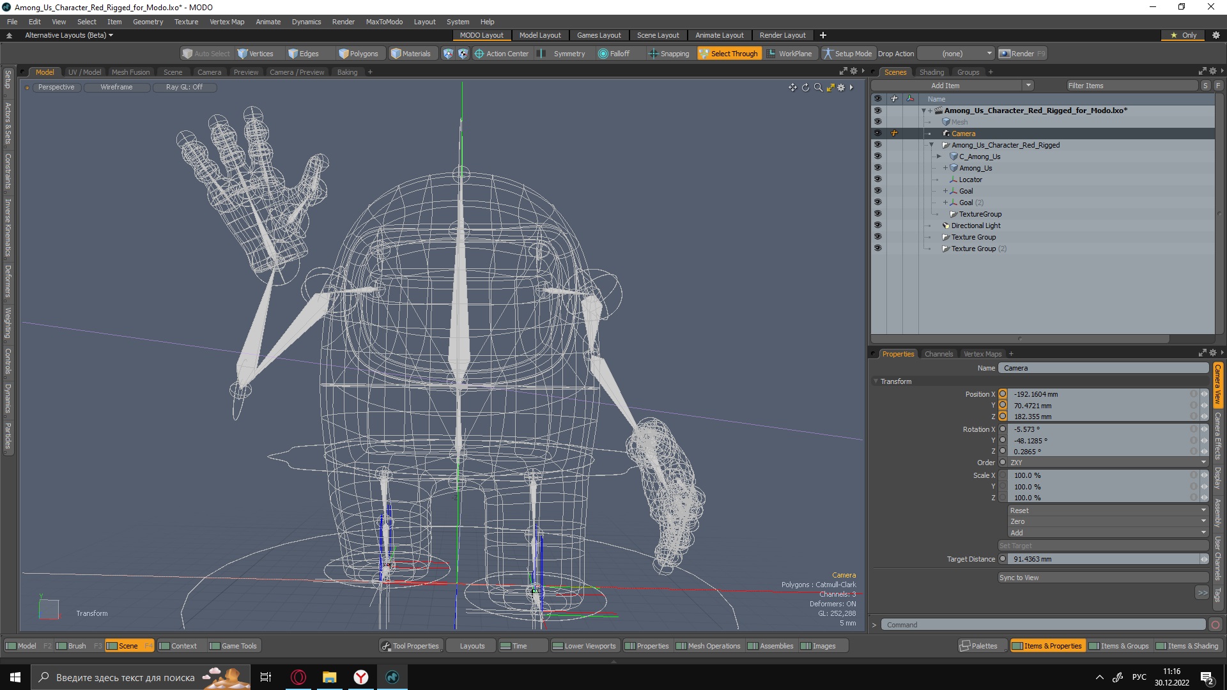Switch to Animate Layout tab
1227x690 pixels.
point(719,35)
